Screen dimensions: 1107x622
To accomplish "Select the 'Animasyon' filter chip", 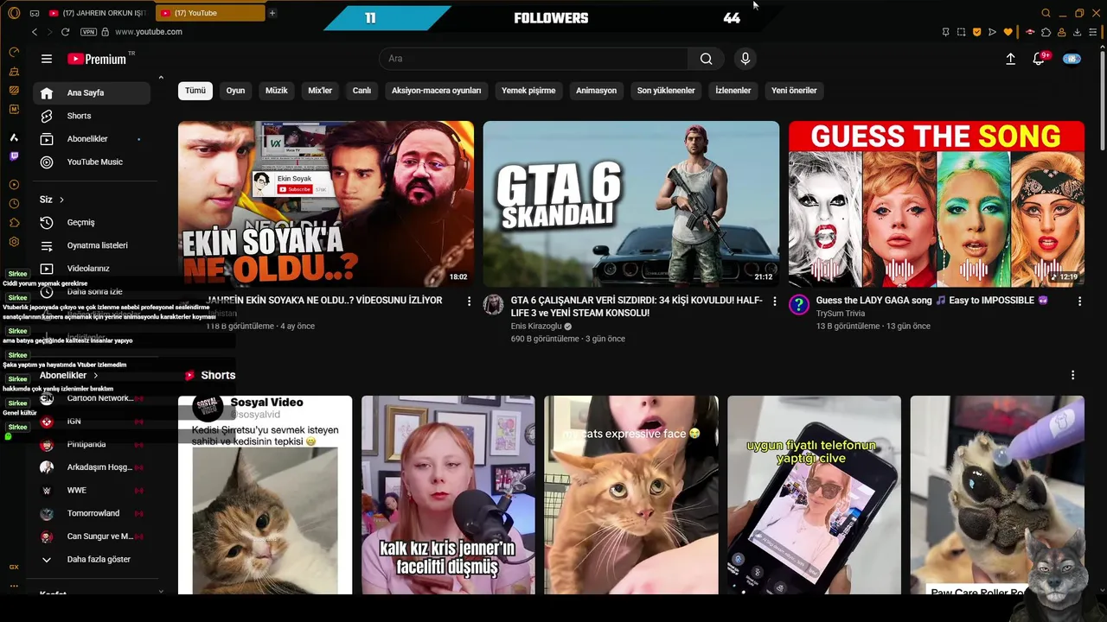I will (x=597, y=91).
